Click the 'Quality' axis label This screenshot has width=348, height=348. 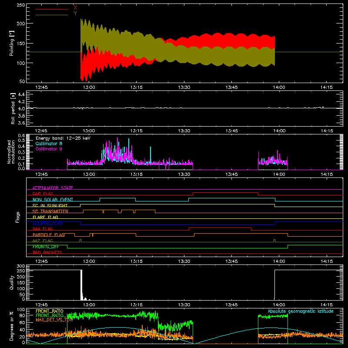click(x=12, y=282)
